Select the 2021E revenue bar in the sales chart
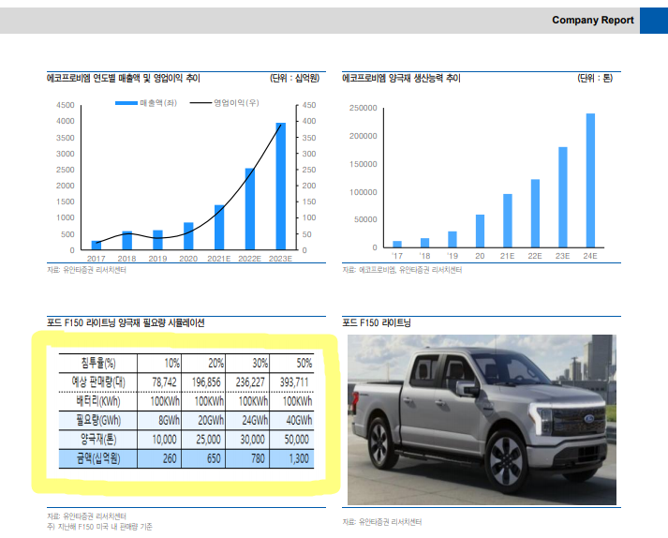The width and height of the screenshot is (668, 538). coord(219,227)
